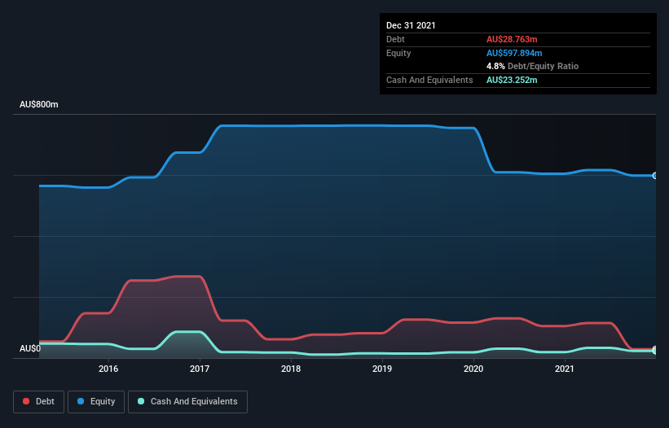The image size is (669, 428).
Task: Click the 2018 x-axis label
Action: click(291, 369)
